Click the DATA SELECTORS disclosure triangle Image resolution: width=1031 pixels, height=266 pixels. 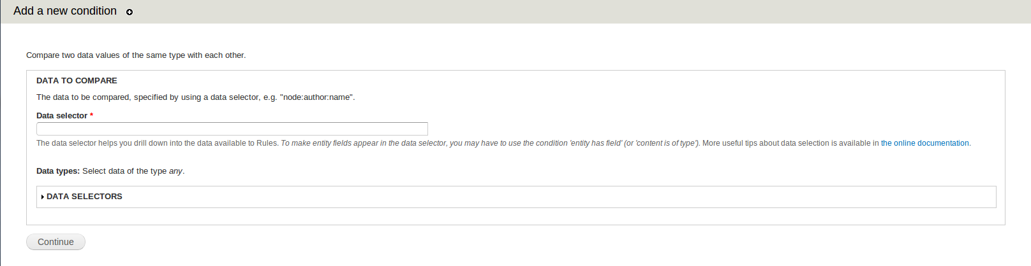pyautogui.click(x=42, y=197)
